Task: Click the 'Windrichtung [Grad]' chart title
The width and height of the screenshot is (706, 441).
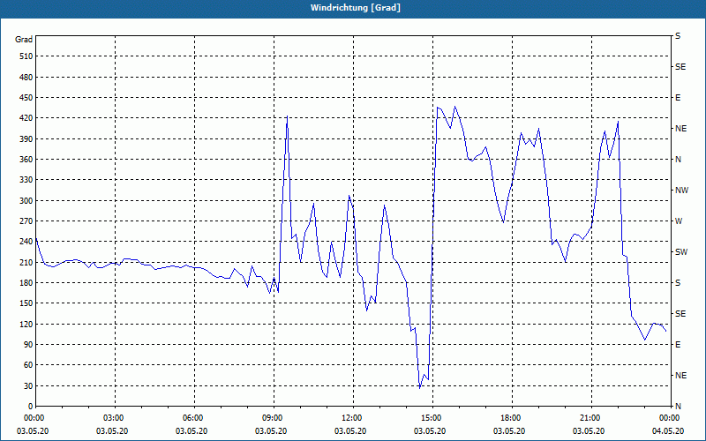Action: click(x=356, y=8)
